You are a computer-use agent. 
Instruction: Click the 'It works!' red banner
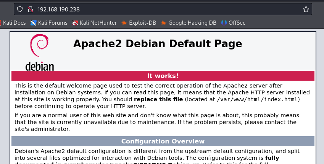(163, 76)
